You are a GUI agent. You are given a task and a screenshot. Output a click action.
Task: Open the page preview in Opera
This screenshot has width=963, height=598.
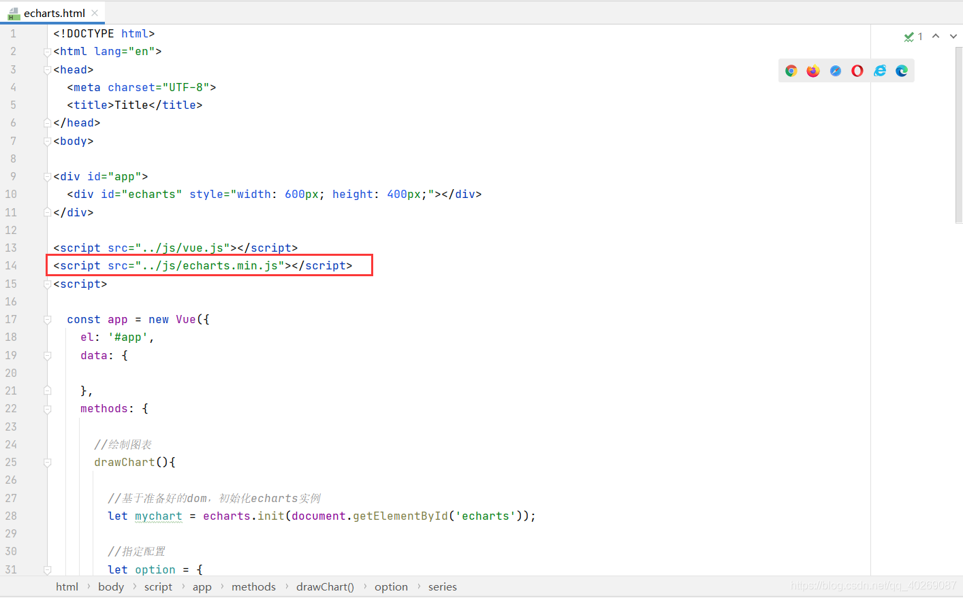pos(857,71)
